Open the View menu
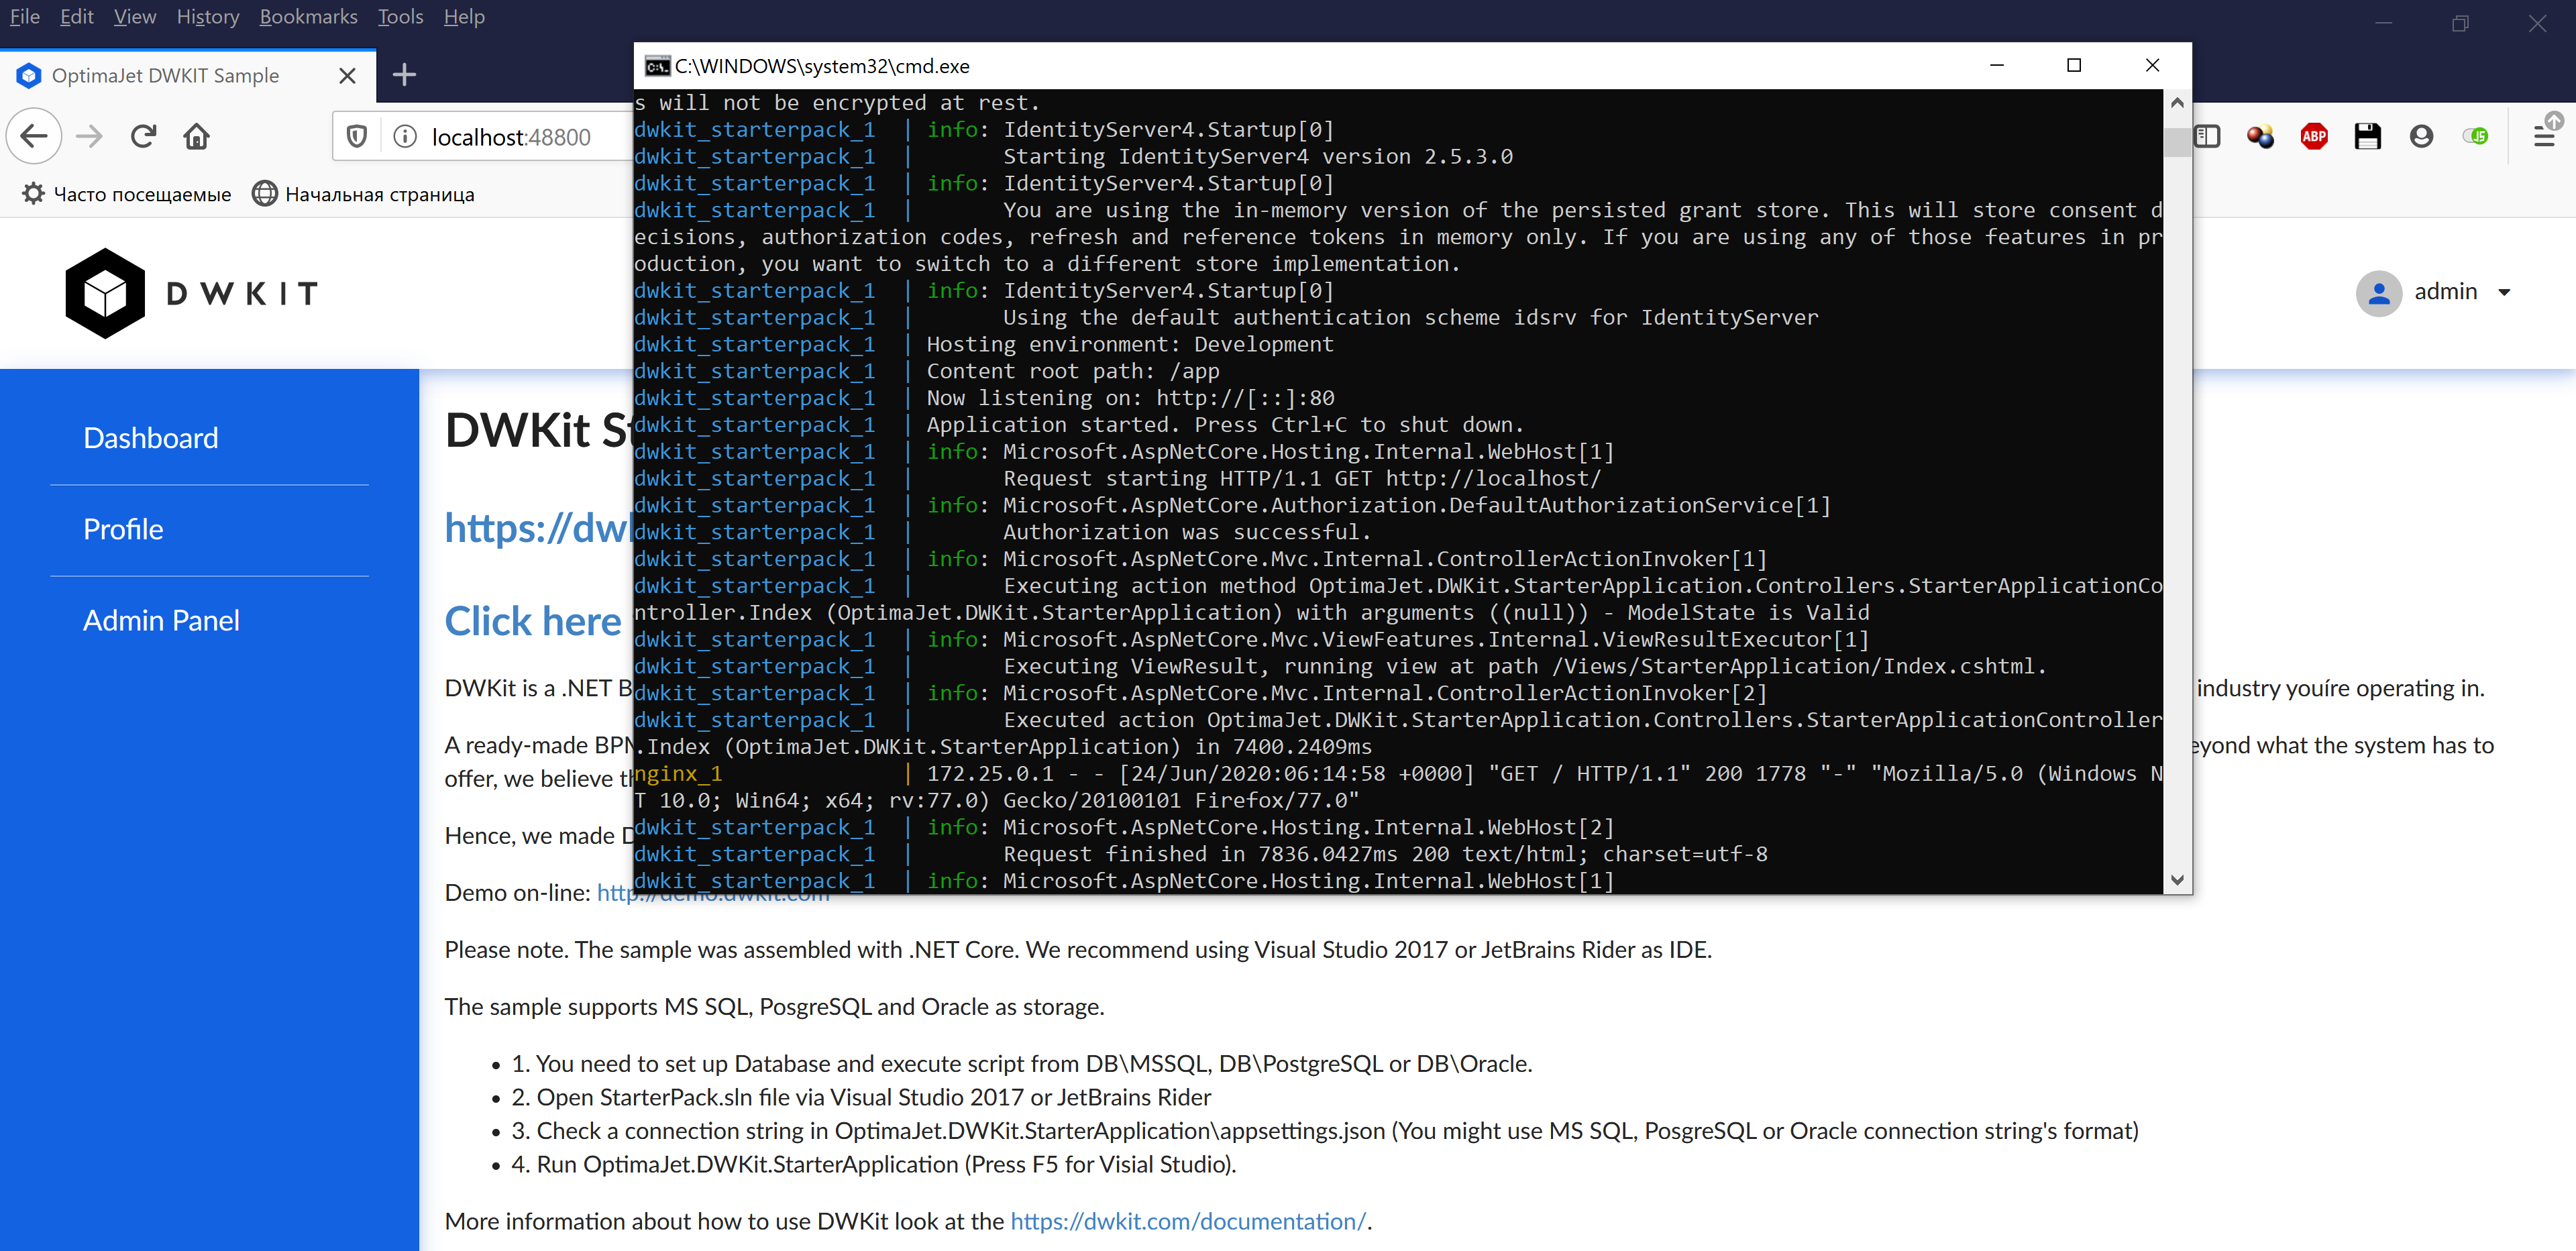Image resolution: width=2576 pixels, height=1251 pixels. point(134,17)
